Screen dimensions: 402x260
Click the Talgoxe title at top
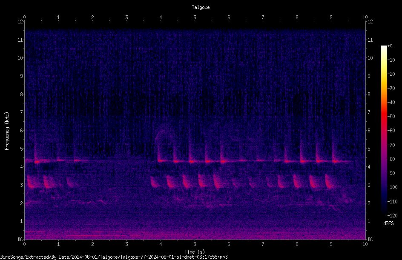point(201,7)
